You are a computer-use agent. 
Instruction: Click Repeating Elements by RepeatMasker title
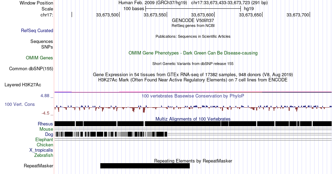coord(193,161)
